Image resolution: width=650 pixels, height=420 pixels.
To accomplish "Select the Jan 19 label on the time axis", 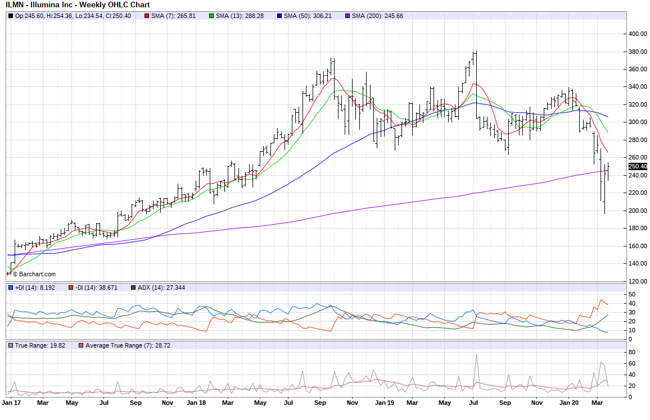I will 385,403.
